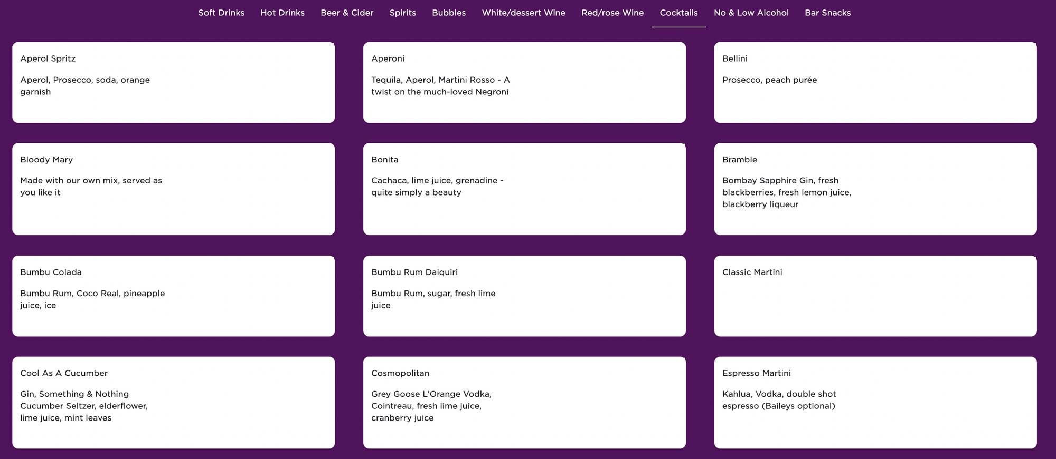View the Bar Snacks tab
The width and height of the screenshot is (1056, 459).
[828, 13]
